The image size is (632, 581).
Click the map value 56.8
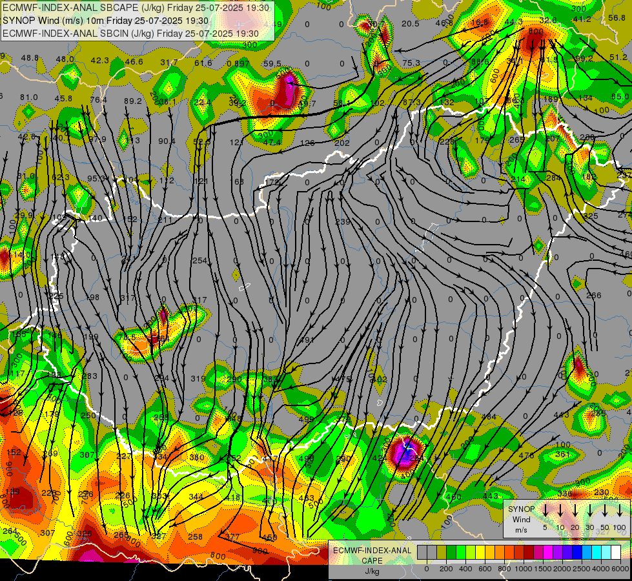(617, 17)
